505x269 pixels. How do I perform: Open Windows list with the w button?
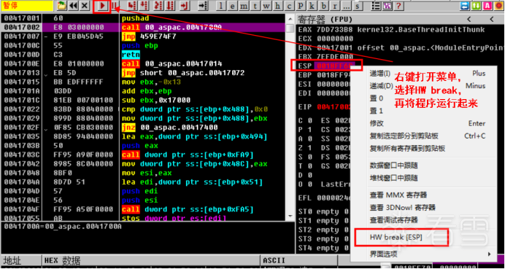click(266, 6)
